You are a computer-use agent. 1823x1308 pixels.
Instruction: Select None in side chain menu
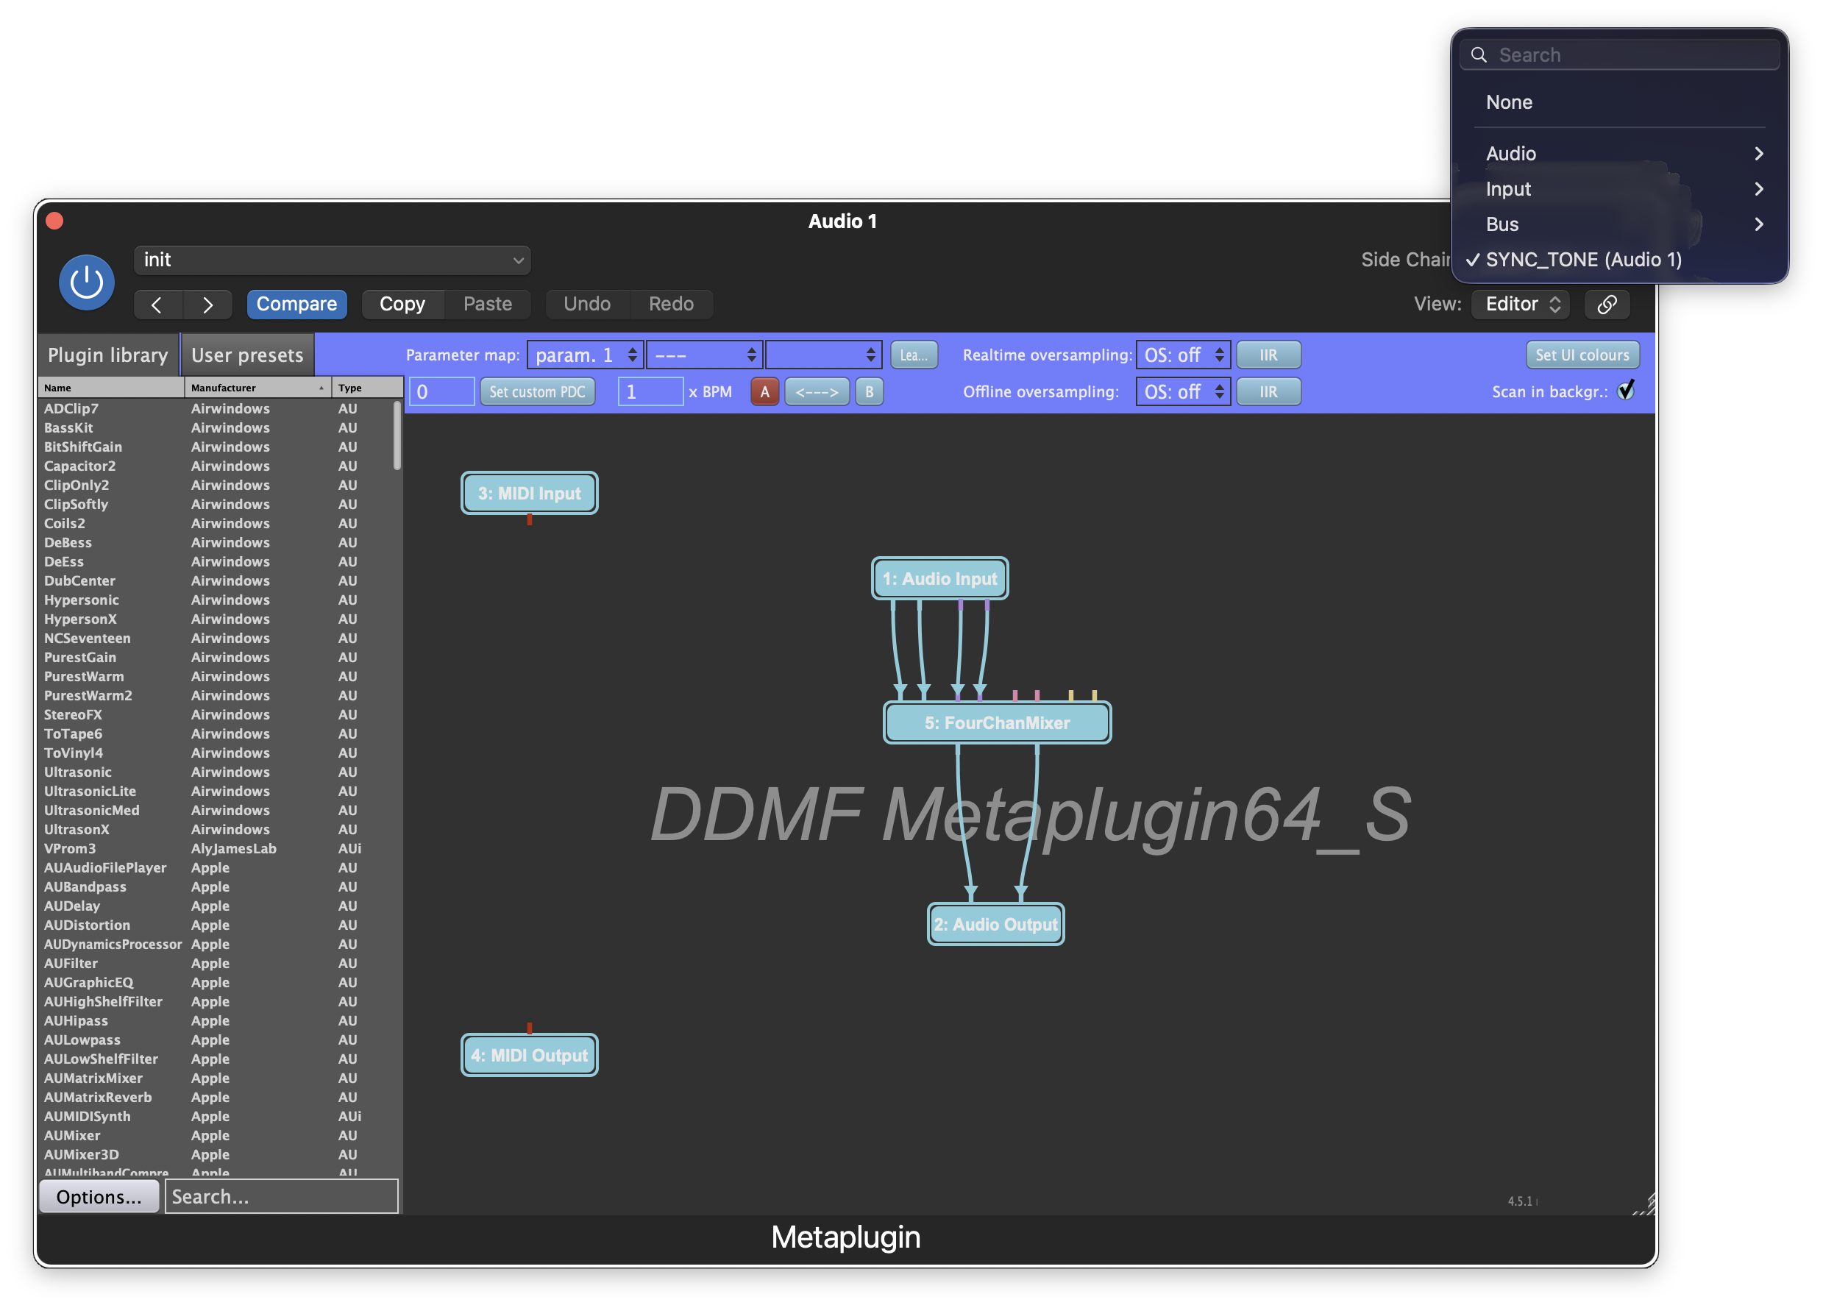[1620, 102]
